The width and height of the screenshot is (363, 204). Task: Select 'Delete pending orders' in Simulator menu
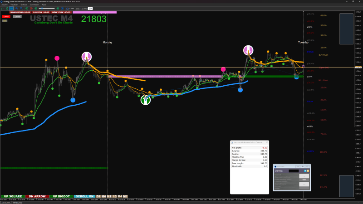click(x=283, y=180)
